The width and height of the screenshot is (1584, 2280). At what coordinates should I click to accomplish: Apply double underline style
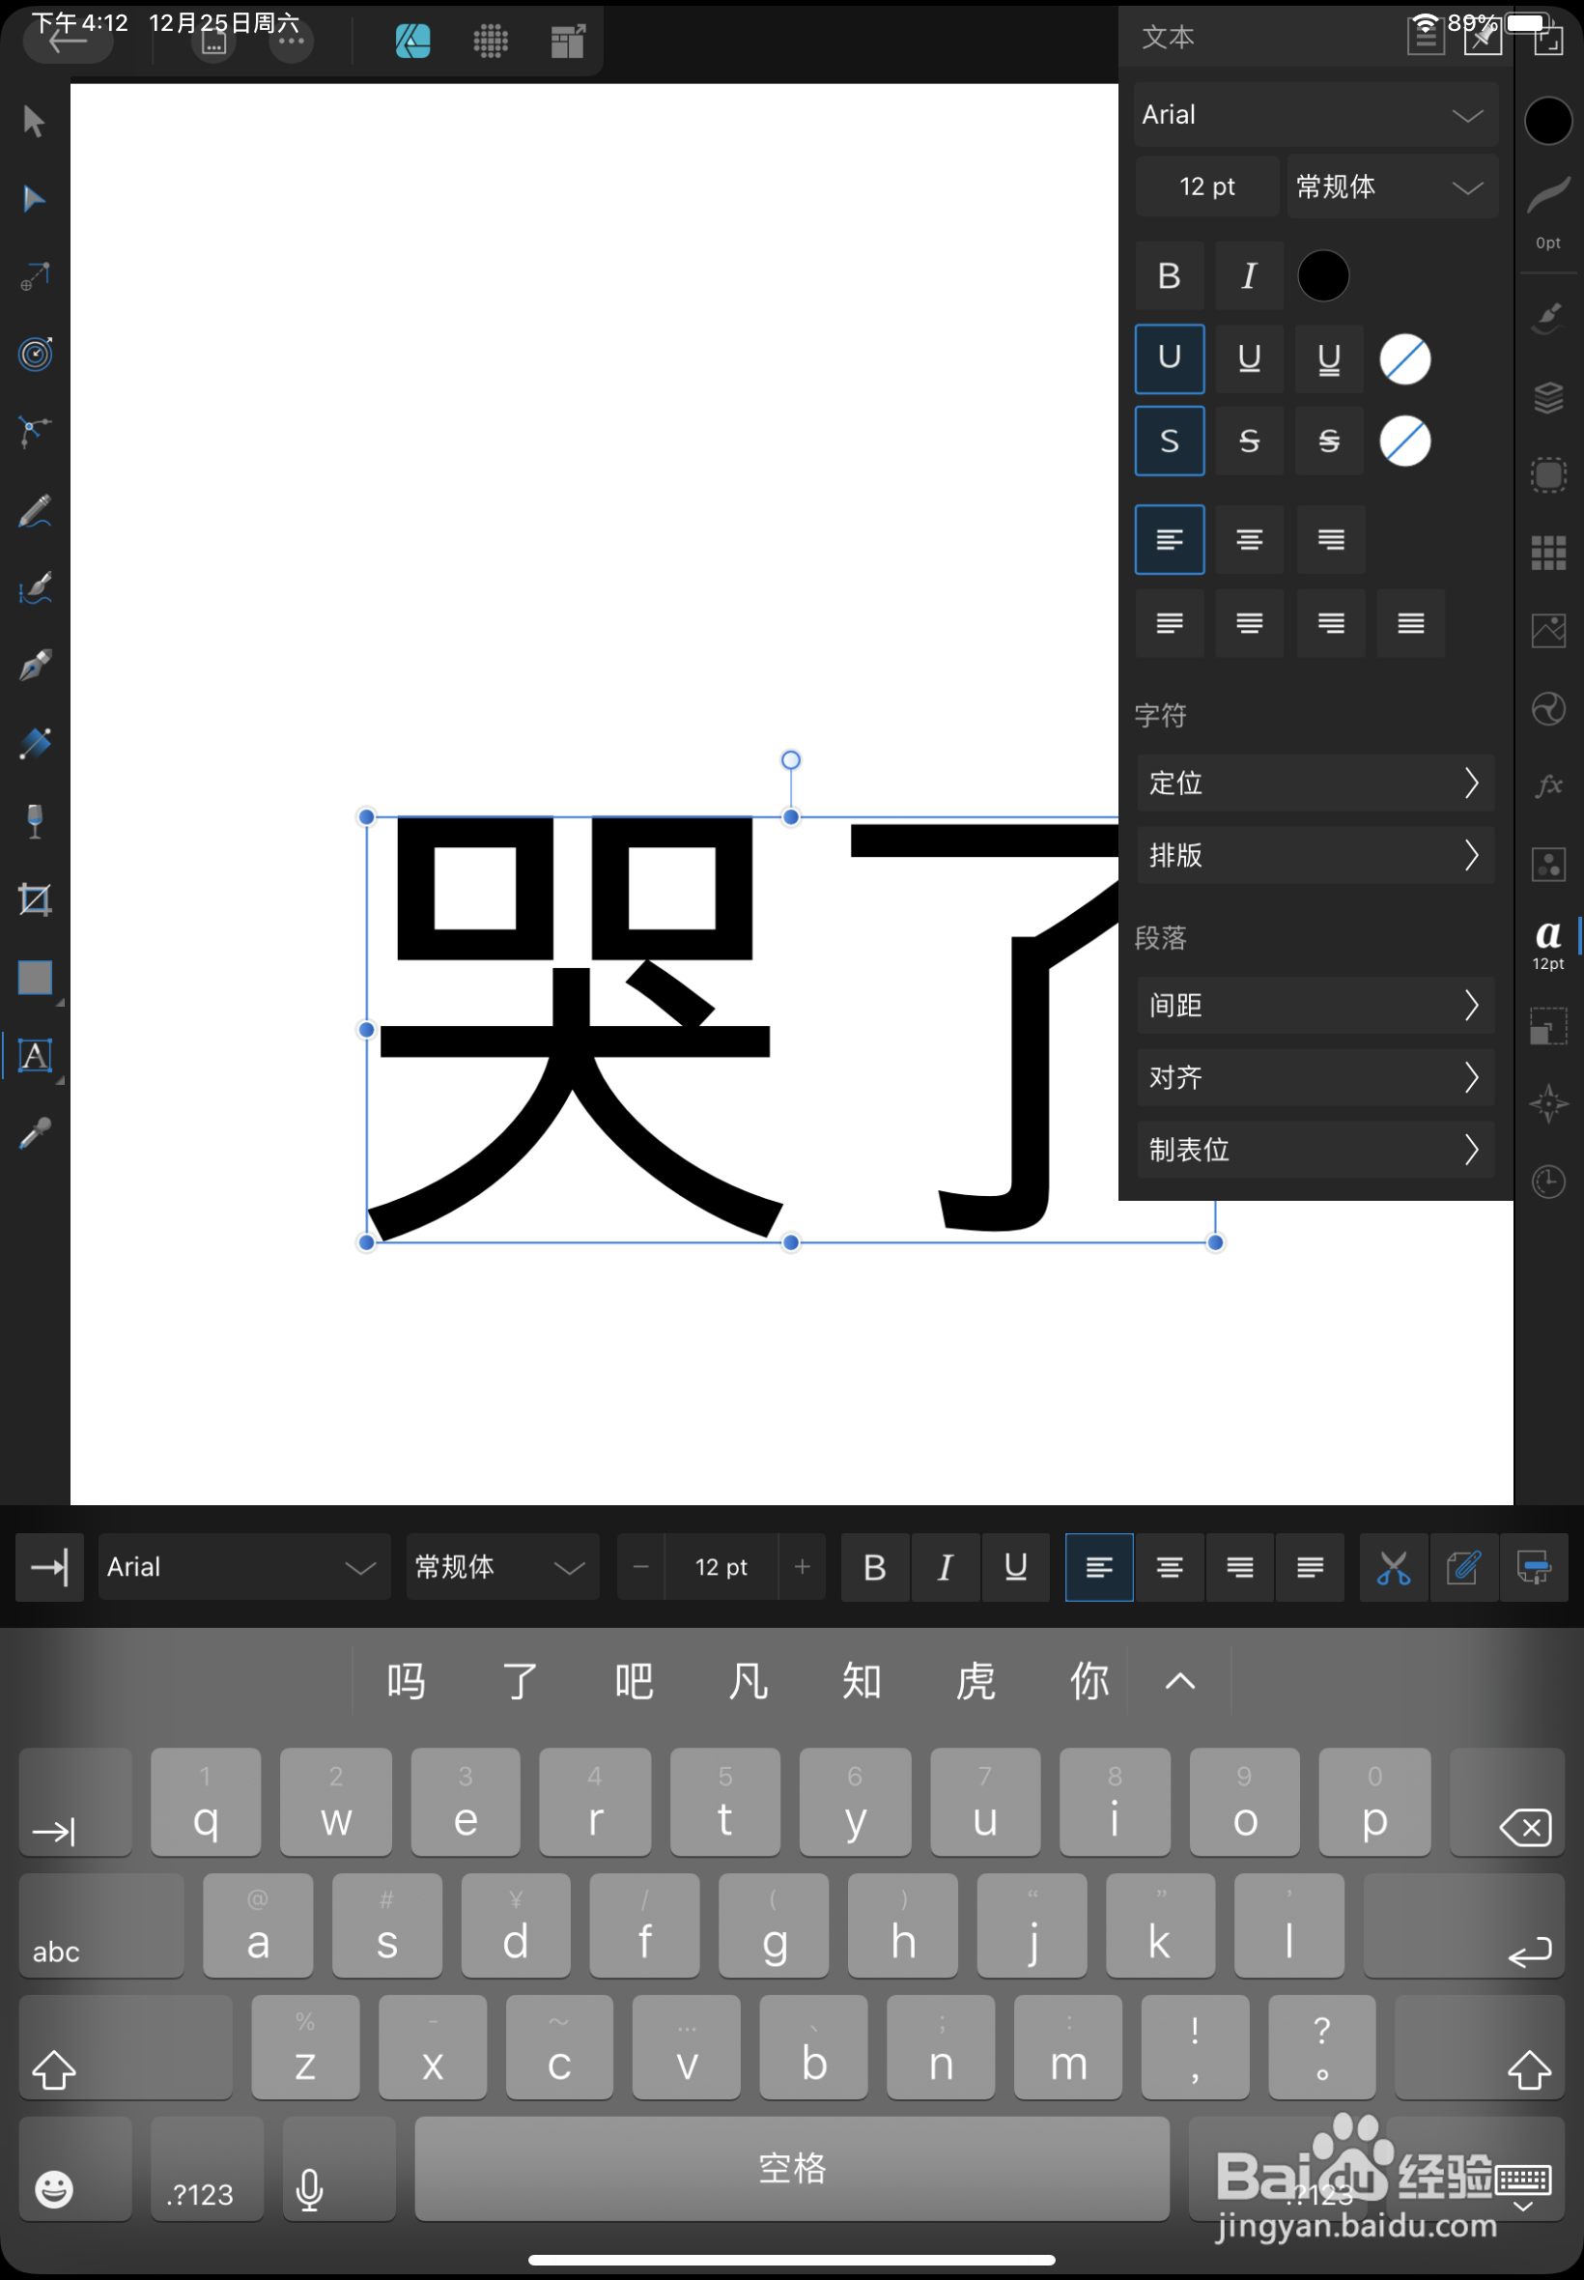coord(1330,357)
